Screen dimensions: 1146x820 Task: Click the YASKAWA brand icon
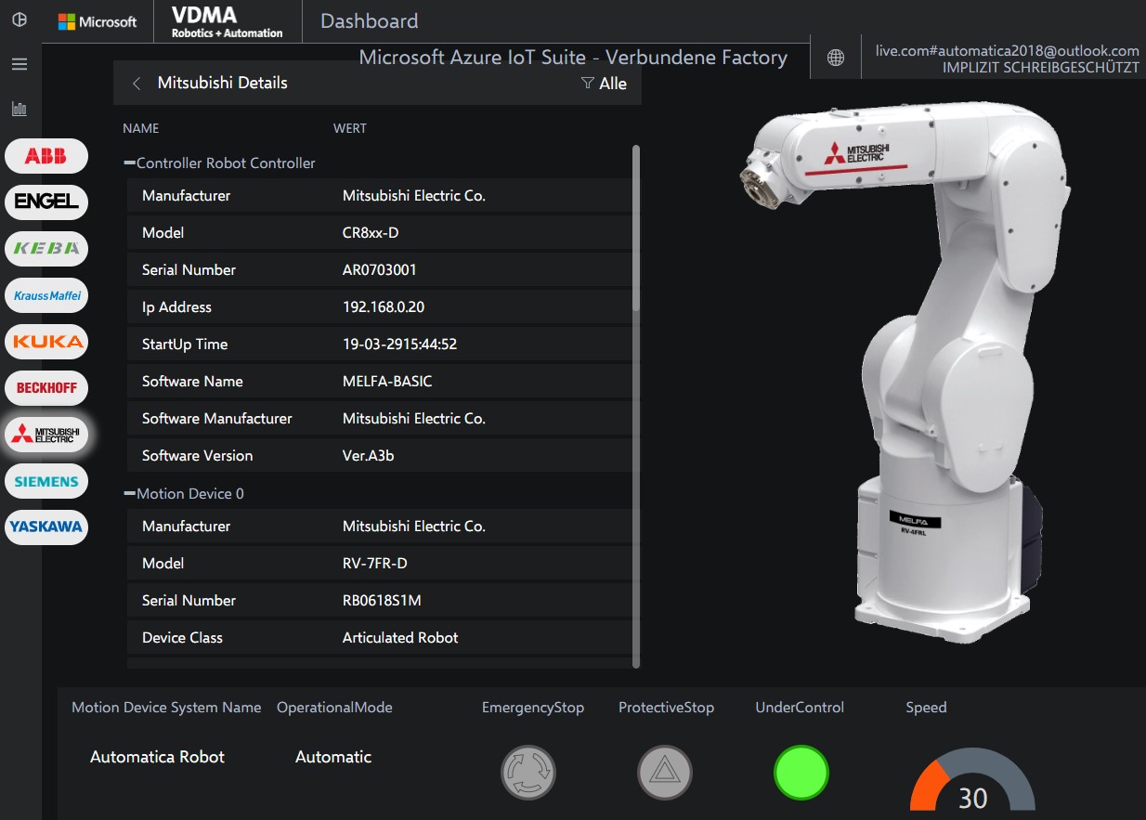[x=46, y=527]
